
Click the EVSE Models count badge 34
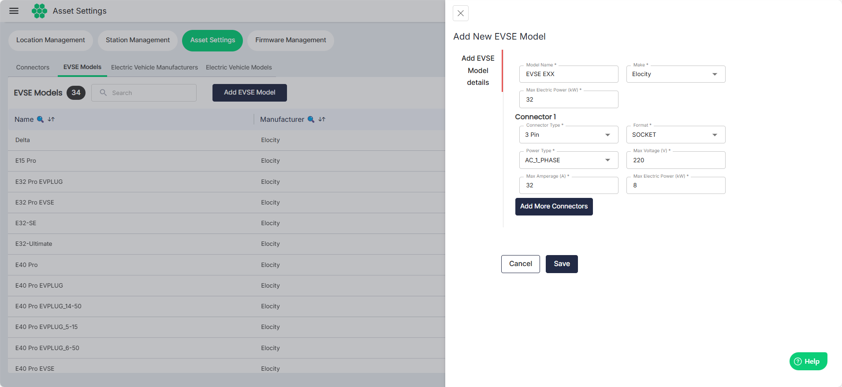coord(76,92)
